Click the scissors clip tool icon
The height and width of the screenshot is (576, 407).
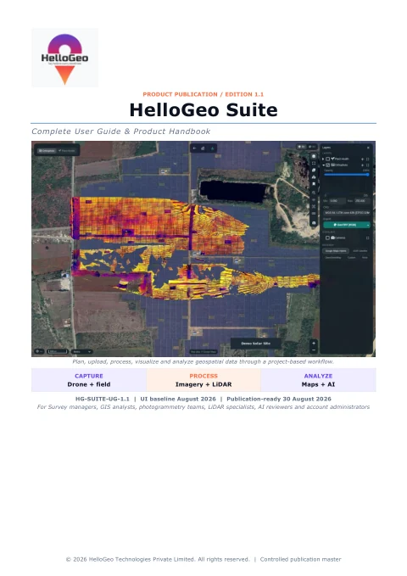coord(314,206)
